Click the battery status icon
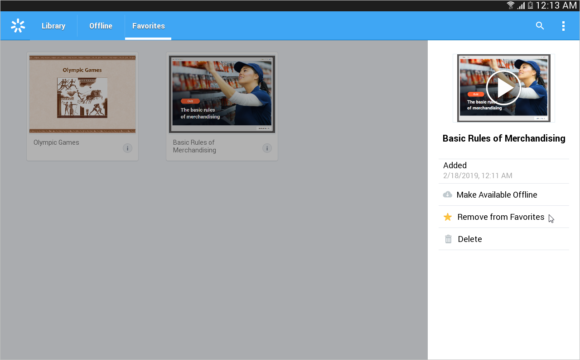The width and height of the screenshot is (580, 360). pyautogui.click(x=530, y=5)
